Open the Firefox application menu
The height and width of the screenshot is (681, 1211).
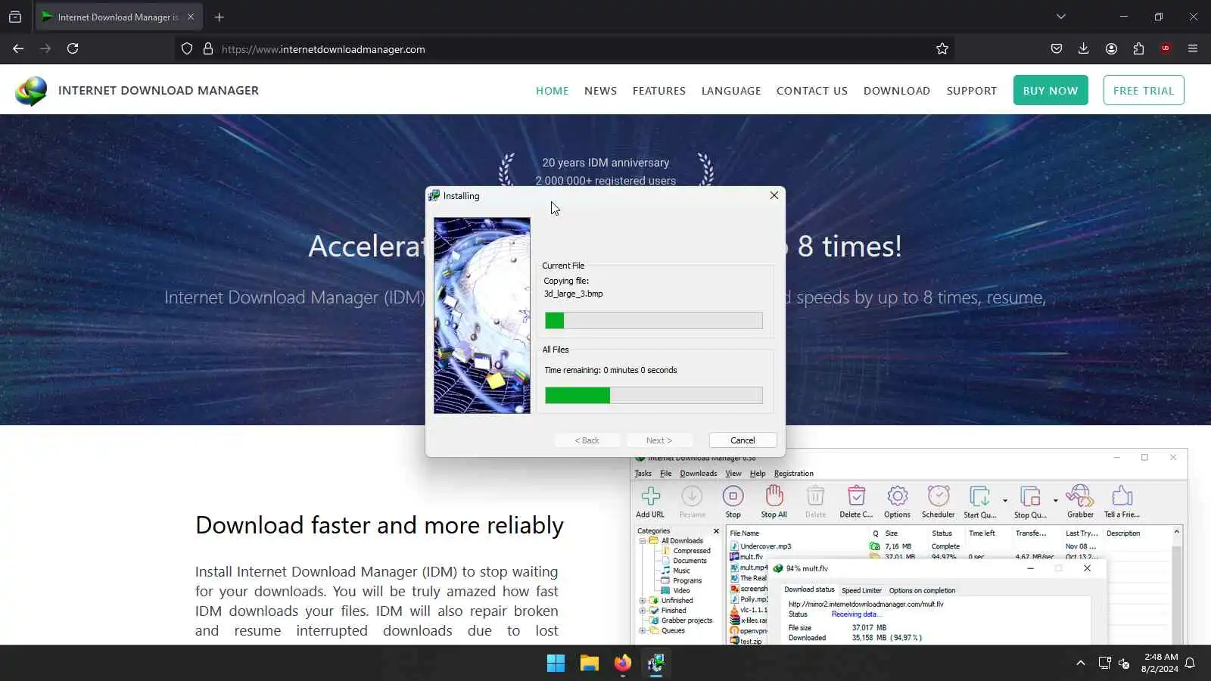coord(1193,48)
